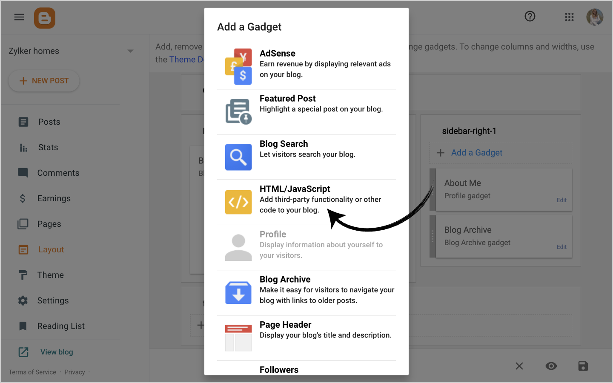Preview the layout with the eye icon
Image resolution: width=613 pixels, height=383 pixels.
pos(551,366)
